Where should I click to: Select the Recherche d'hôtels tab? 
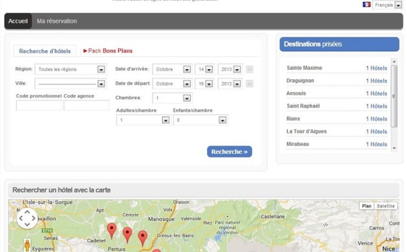click(x=45, y=51)
